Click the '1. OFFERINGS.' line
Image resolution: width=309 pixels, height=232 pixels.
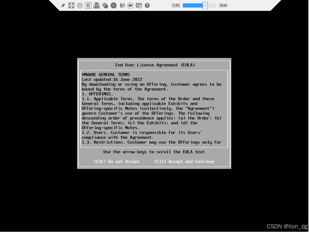coord(97,94)
